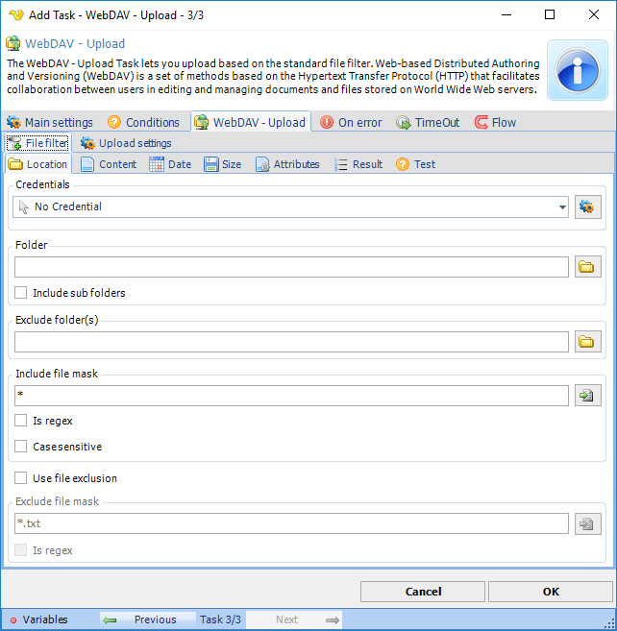
Task: Switch to Main settings tab
Action: [50, 122]
